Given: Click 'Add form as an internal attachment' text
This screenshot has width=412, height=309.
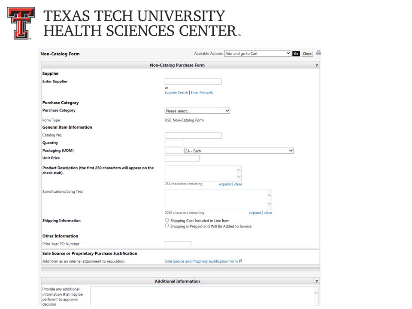Looking at the screenshot, I should pyautogui.click(x=84, y=261).
